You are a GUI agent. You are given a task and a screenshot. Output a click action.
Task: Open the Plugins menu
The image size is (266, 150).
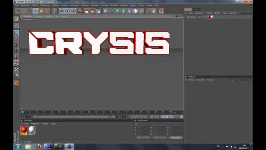[133, 5]
